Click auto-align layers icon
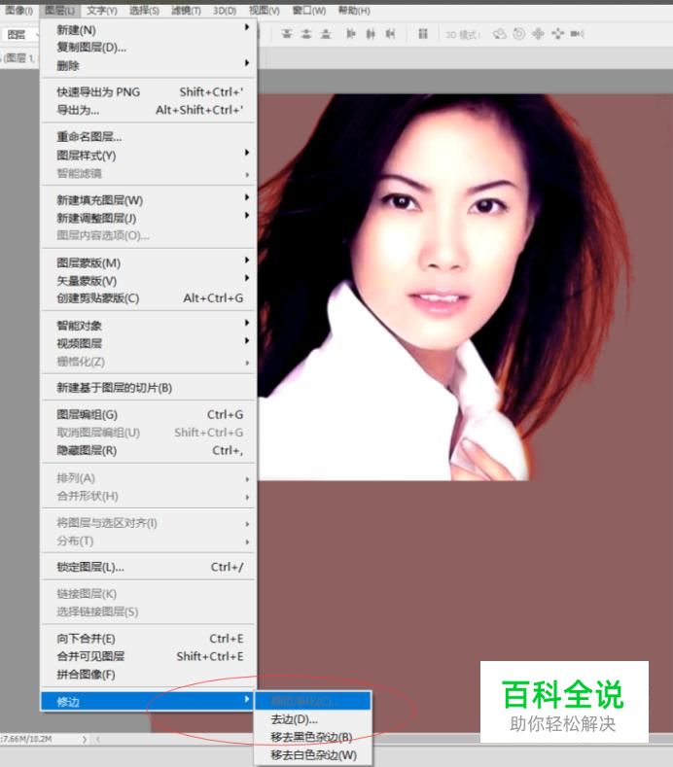Viewport: 673px width, 767px height. 423,34
